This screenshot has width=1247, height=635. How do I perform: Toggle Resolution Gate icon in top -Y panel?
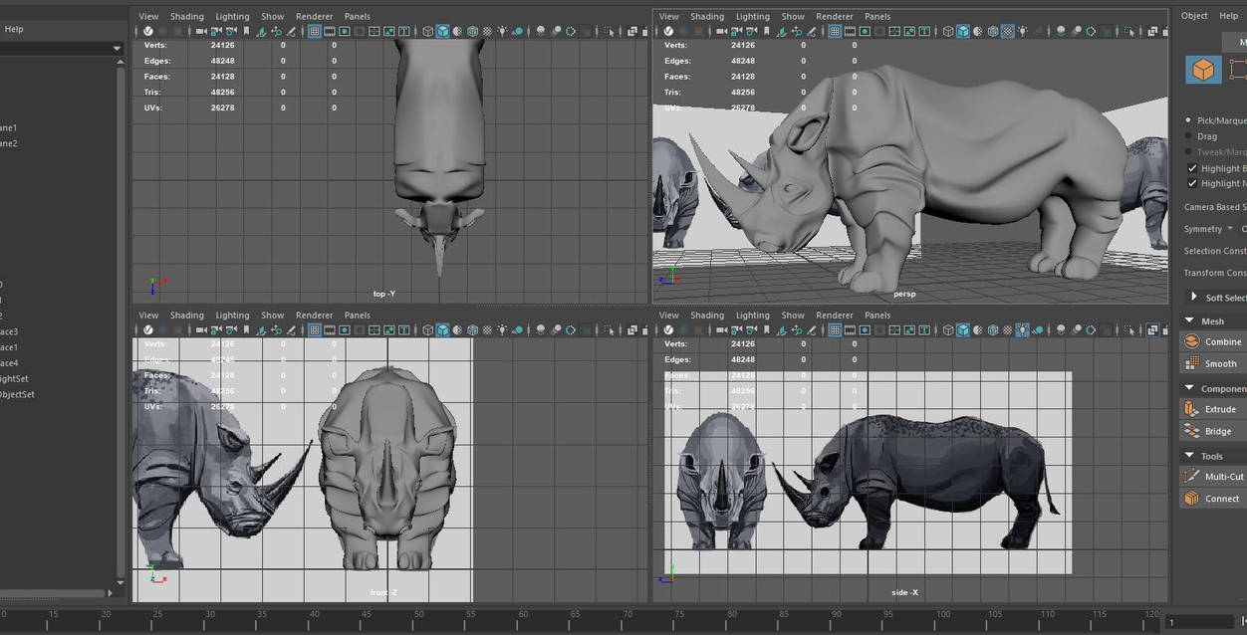(345, 31)
